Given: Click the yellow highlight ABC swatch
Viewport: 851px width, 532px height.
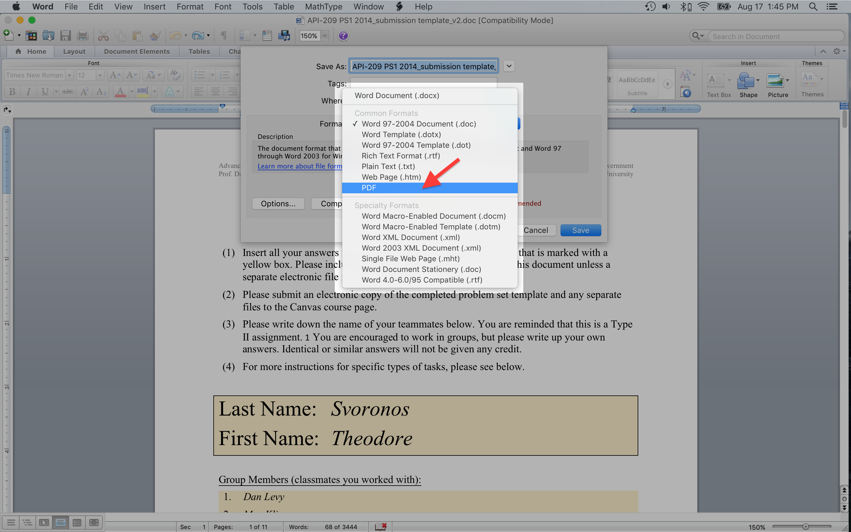Looking at the screenshot, I should tap(142, 92).
